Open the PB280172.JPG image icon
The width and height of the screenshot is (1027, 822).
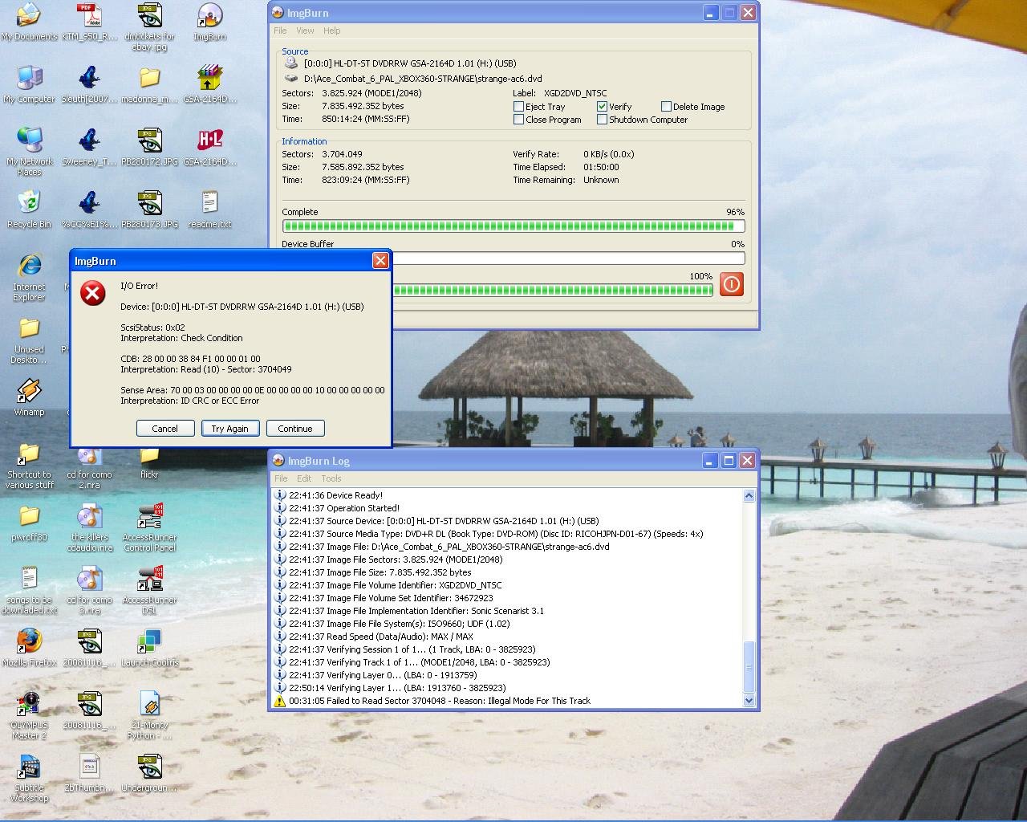(x=149, y=147)
